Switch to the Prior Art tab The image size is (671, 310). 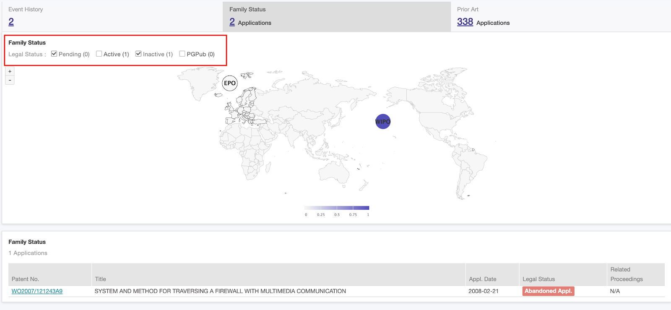[x=561, y=16]
